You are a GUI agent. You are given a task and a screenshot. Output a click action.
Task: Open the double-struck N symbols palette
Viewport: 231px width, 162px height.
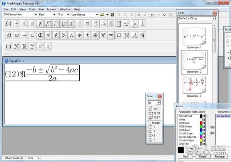pyautogui.click(x=127, y=35)
